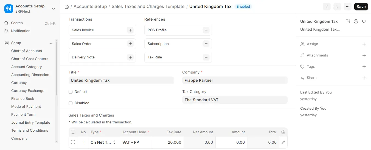Click the heart like icon
This screenshot has width=371, height=150.
tap(364, 21)
